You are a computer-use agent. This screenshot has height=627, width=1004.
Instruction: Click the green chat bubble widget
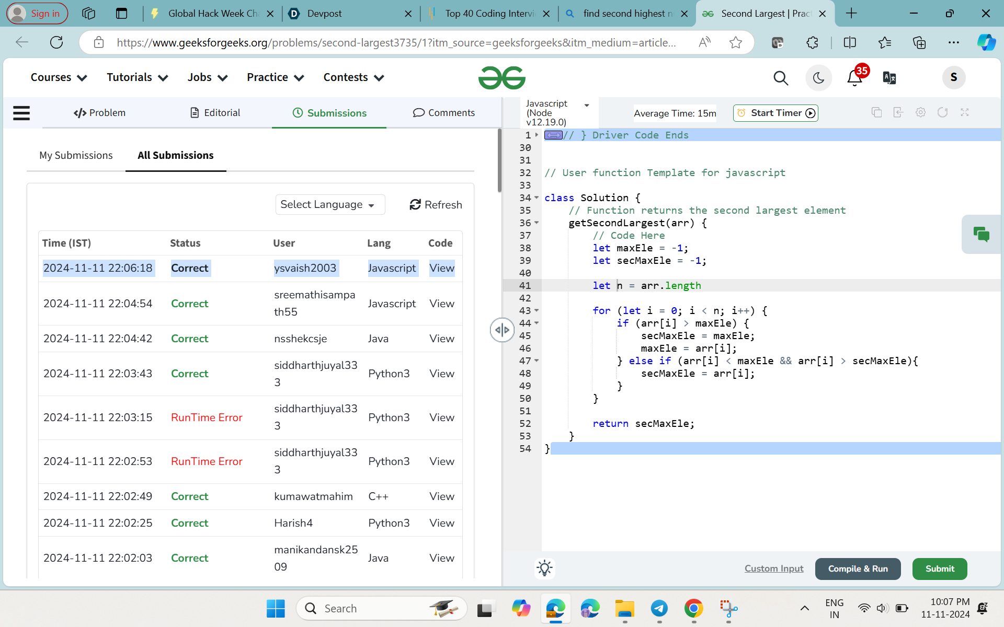[x=981, y=234]
